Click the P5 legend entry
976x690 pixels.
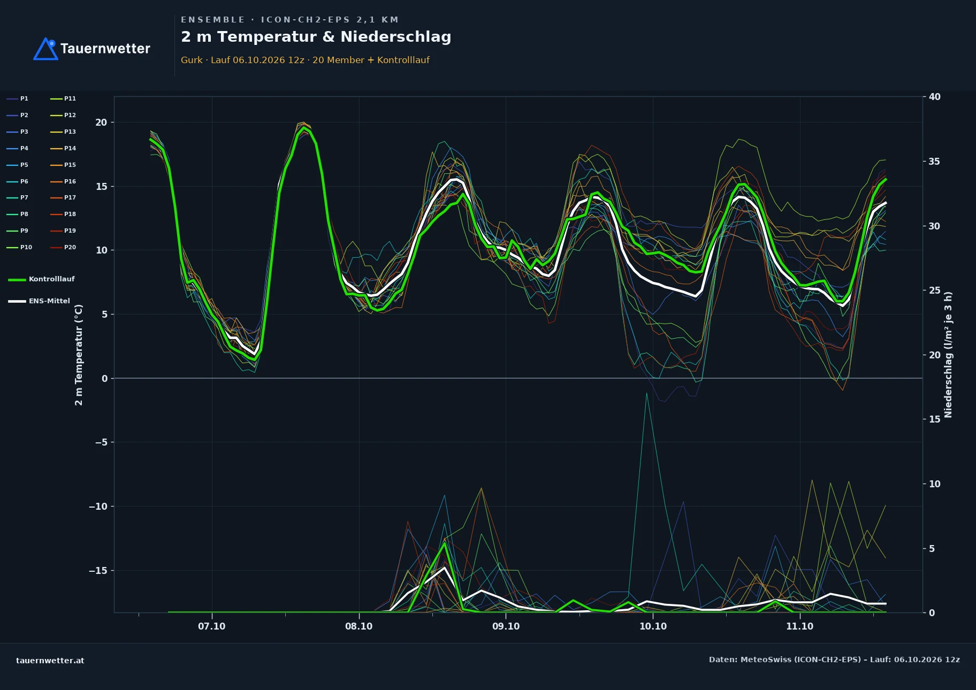(x=17, y=165)
